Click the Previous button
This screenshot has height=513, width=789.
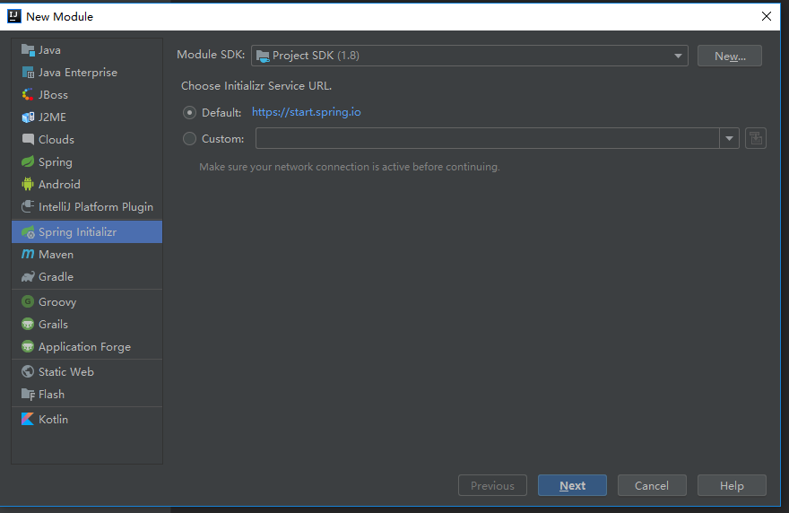coord(492,485)
